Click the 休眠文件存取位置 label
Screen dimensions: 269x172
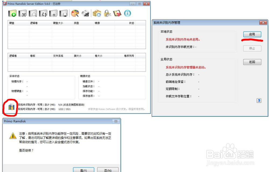178,96
